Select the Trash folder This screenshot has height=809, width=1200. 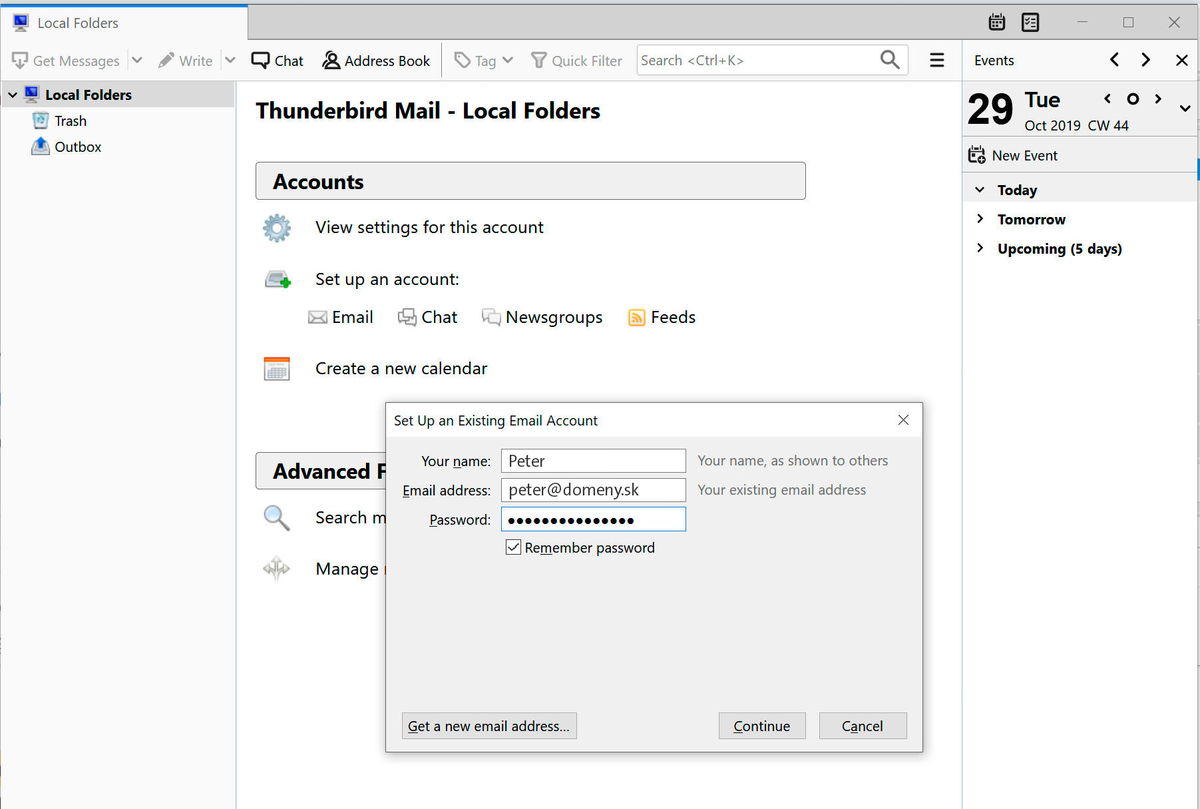70,121
